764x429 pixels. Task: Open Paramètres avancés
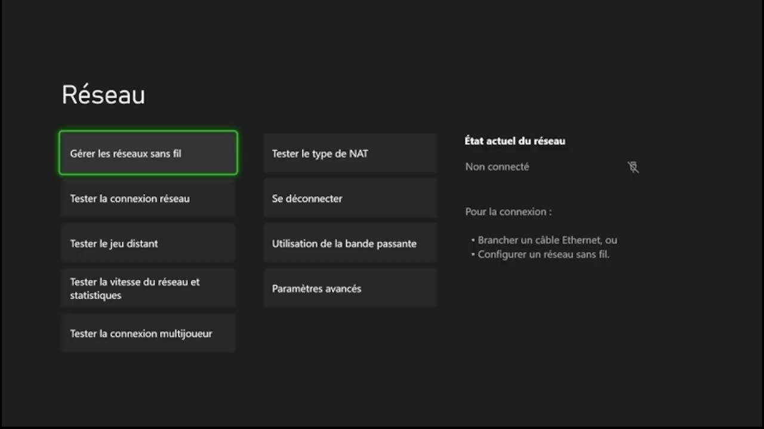click(x=350, y=288)
